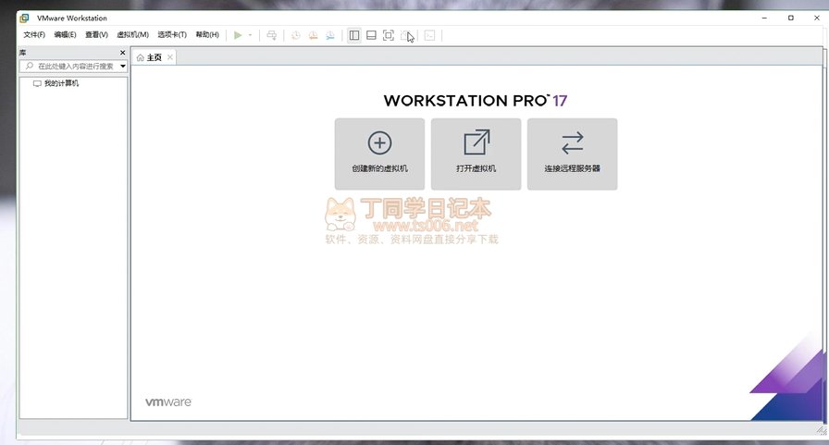This screenshot has height=445, width=829.
Task: Toggle the Show Library sidebar icon
Action: click(354, 35)
